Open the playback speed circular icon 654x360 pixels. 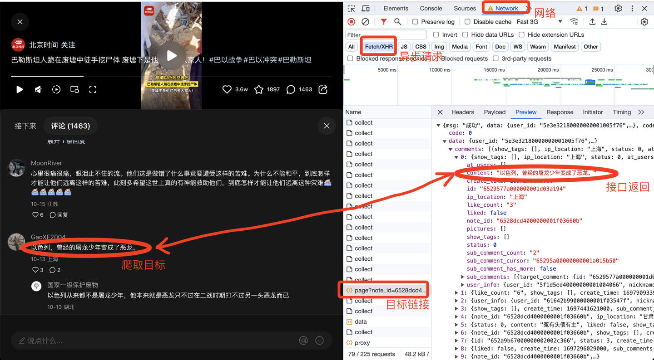click(56, 90)
